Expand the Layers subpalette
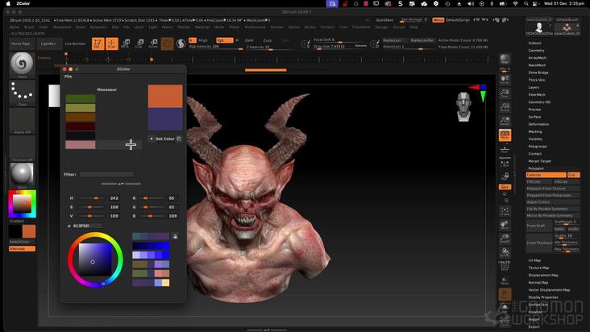The width and height of the screenshot is (590, 332). point(534,87)
